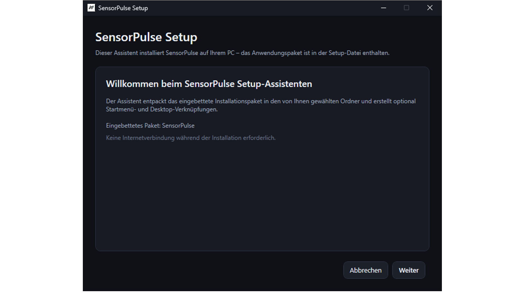Click the 'SensorPulse Setup' title bar caption
Image resolution: width=525 pixels, height=295 pixels.
click(x=123, y=8)
